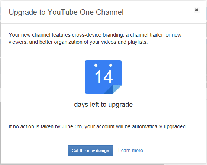
Task: Open the Learn more link
Action: pos(130,151)
